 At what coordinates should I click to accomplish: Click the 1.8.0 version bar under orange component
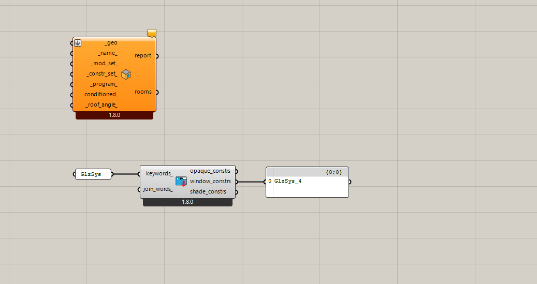tap(114, 115)
